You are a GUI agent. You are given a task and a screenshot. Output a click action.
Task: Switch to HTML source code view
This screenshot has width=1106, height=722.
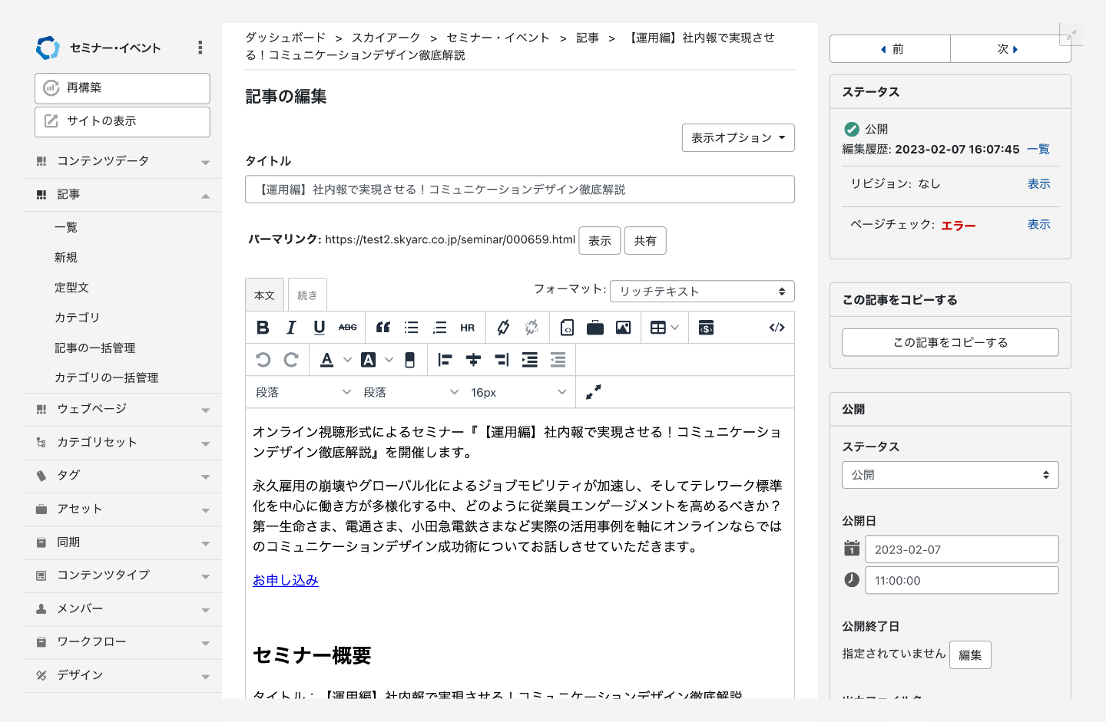[777, 328]
